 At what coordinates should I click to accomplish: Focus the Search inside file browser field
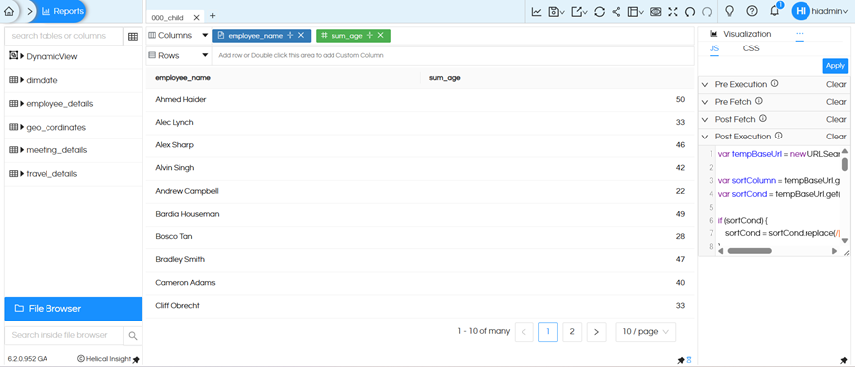(x=63, y=336)
